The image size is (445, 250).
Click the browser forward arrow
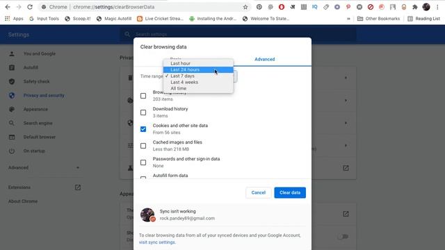coord(19,7)
